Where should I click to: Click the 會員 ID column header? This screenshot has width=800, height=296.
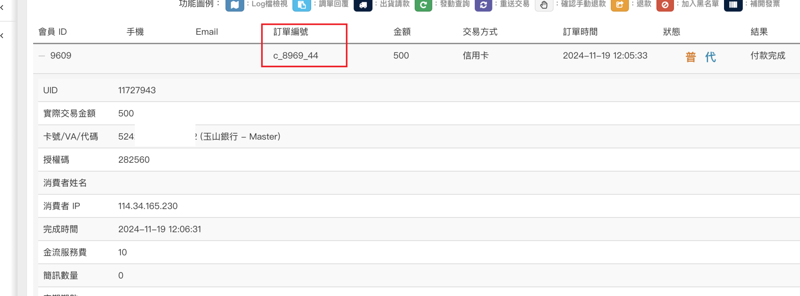tap(52, 32)
